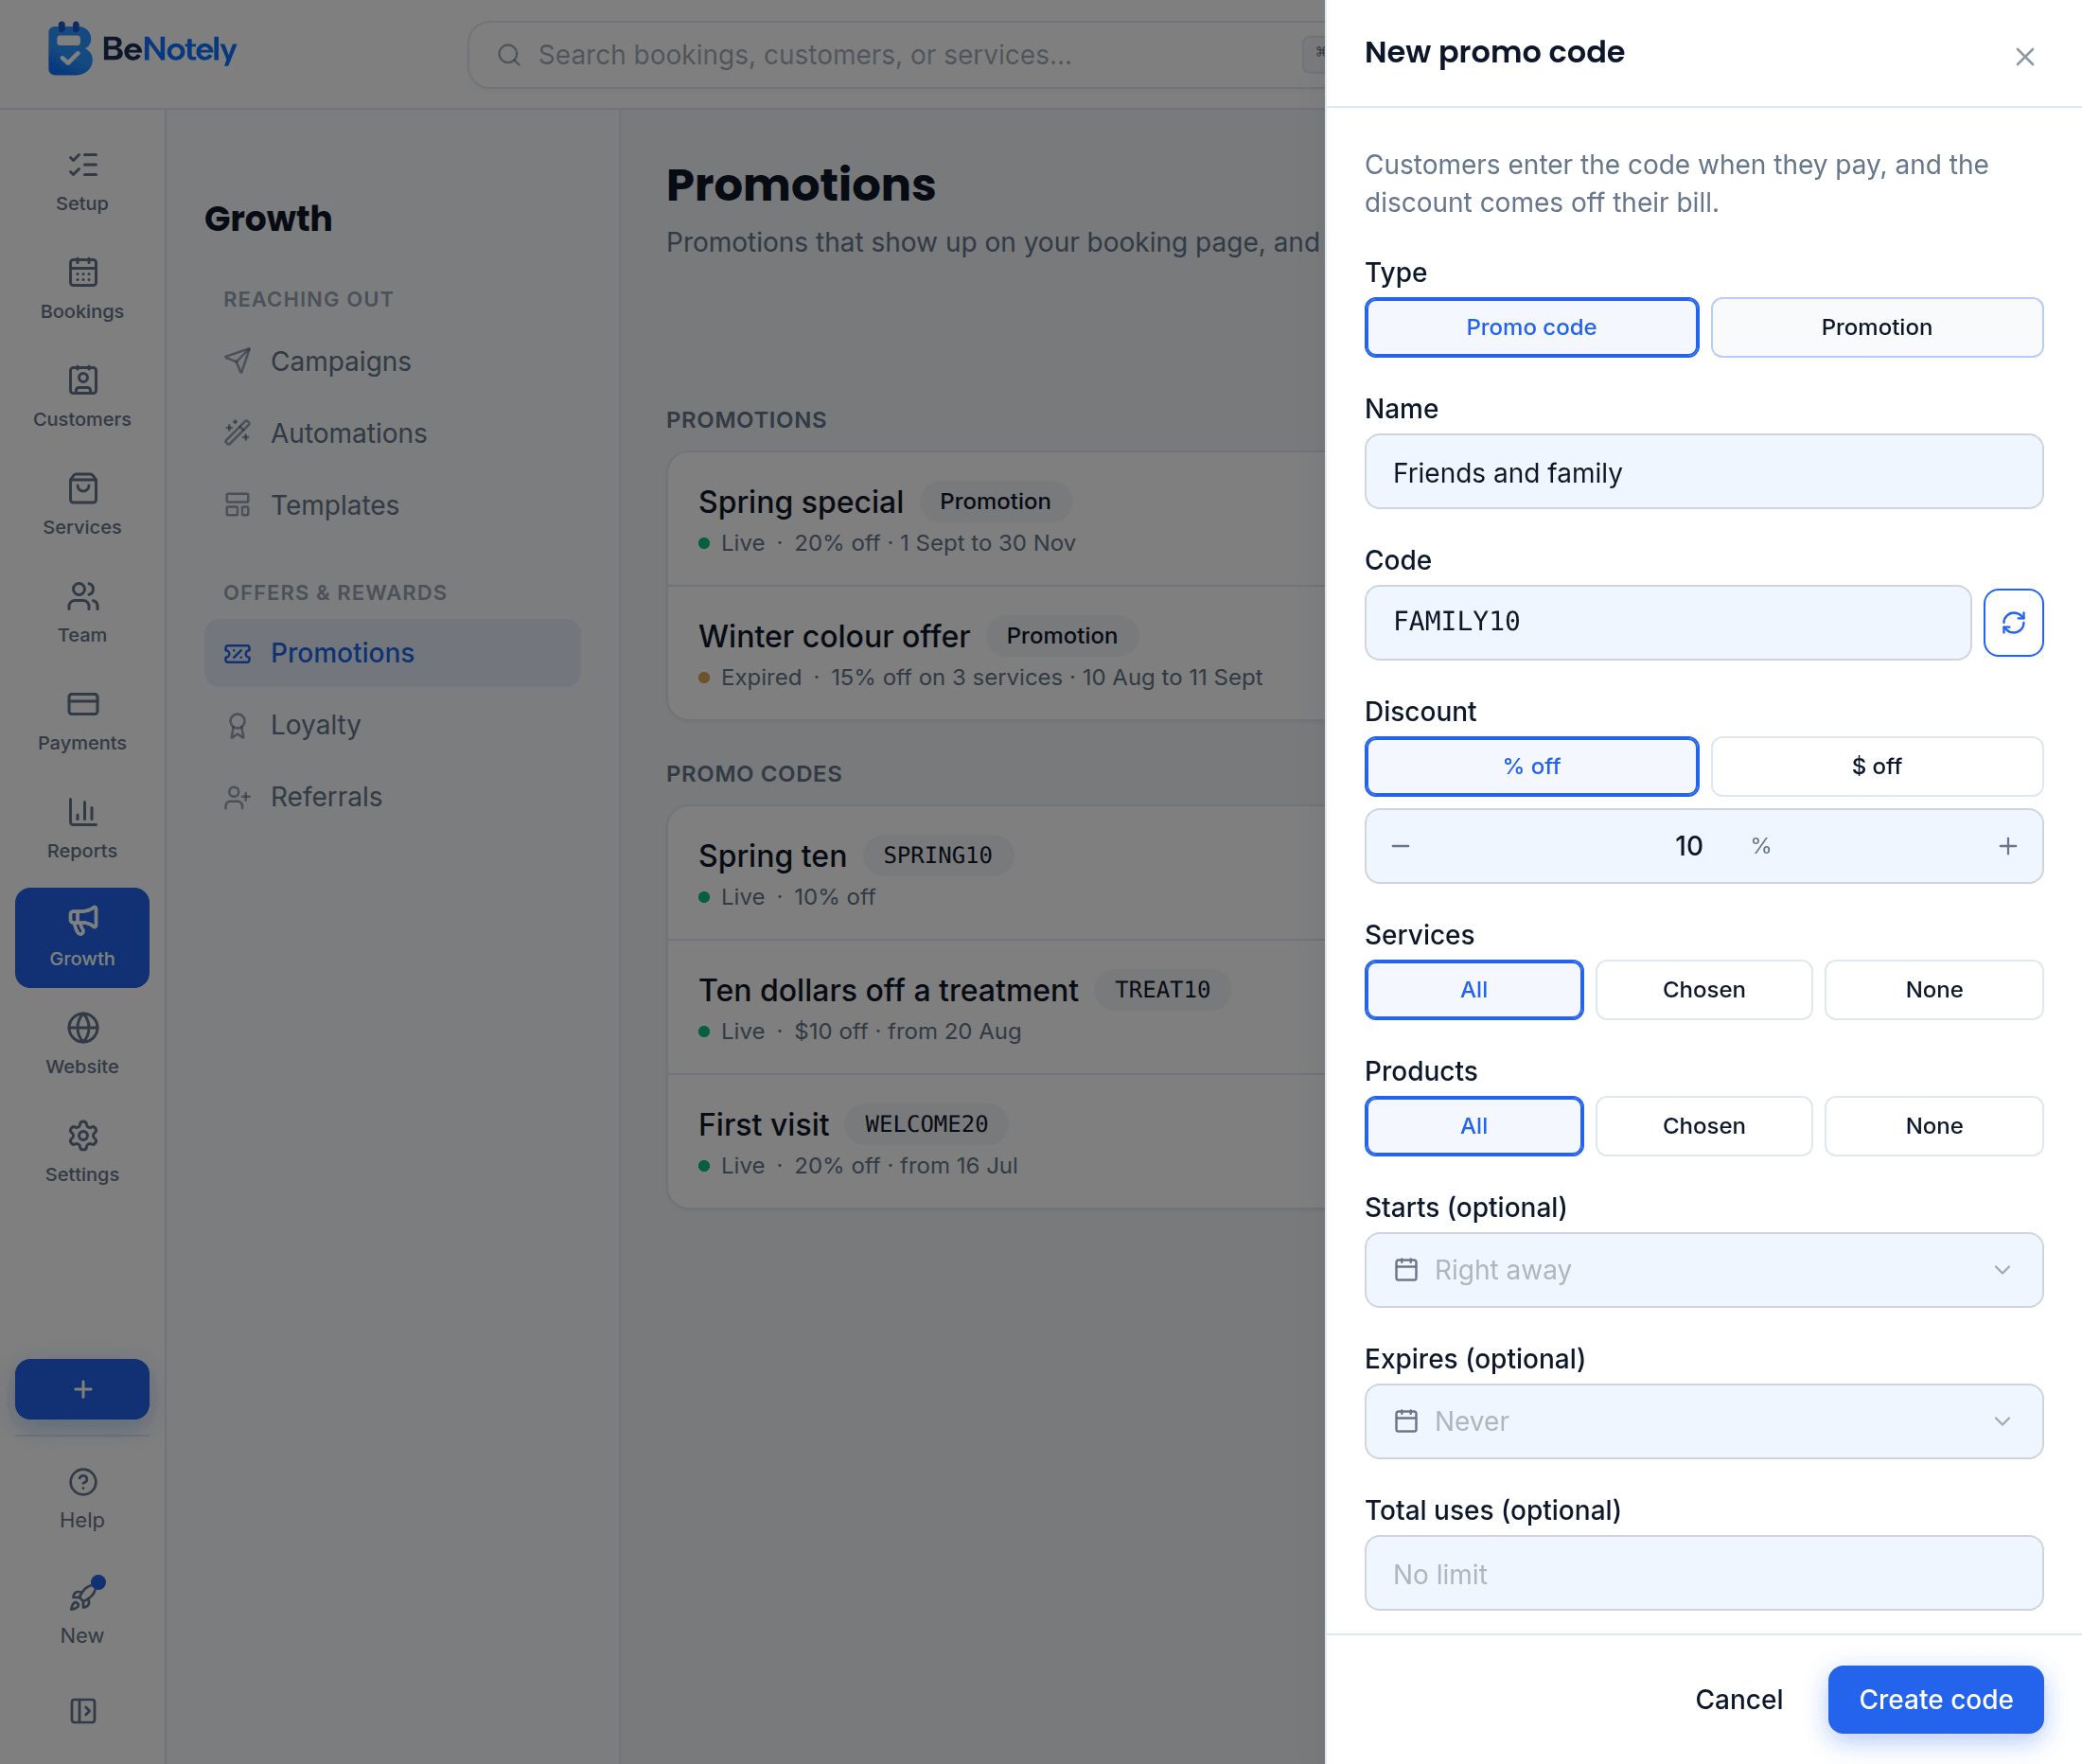Open the Spring special promotion row
2082x1764 pixels.
point(996,520)
